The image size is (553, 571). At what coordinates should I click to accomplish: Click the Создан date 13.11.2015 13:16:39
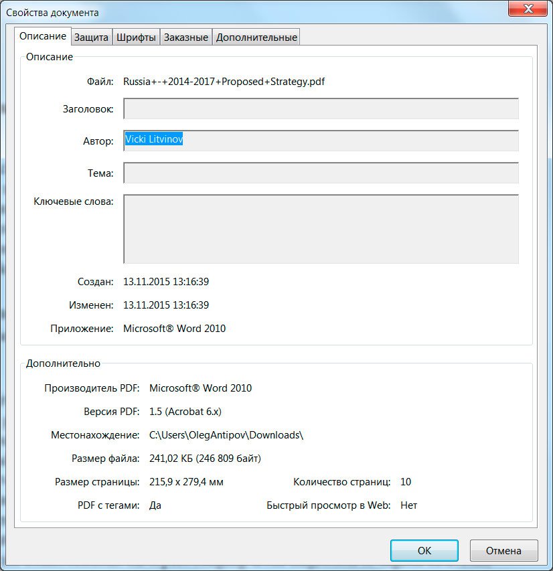point(166,282)
